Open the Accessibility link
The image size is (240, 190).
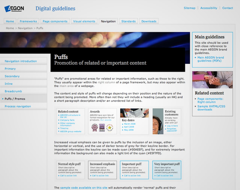[208, 8]
